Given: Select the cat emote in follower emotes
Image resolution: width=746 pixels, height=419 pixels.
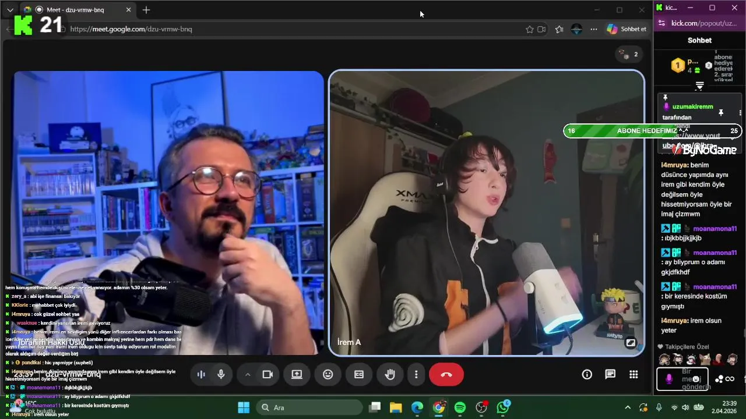Looking at the screenshot, I should 705,359.
